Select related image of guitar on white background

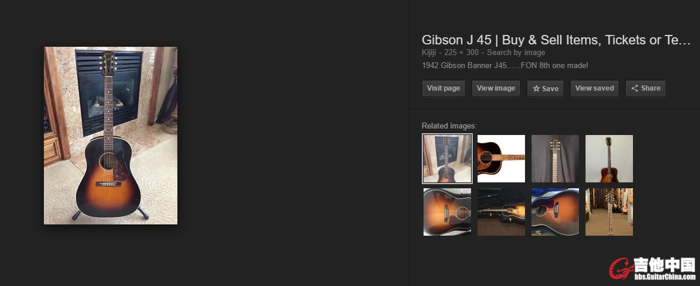click(x=501, y=159)
